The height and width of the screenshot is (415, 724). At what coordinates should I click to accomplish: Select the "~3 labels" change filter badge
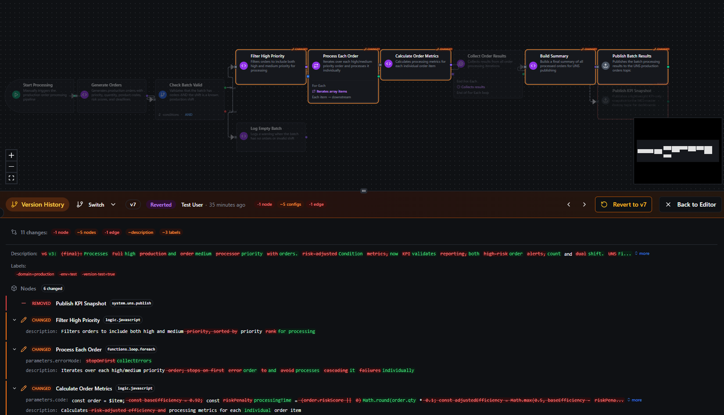point(171,232)
